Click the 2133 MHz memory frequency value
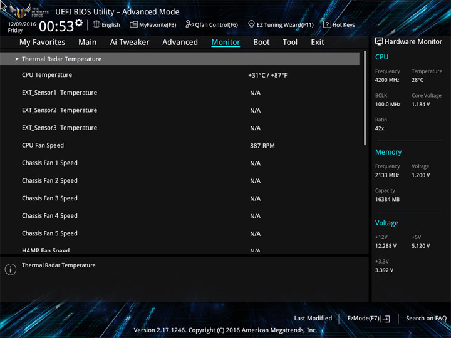Viewport: 451px width, 338px height. (387, 175)
